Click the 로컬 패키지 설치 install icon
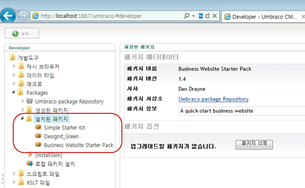Screen dimensions: 305x188 click(x=30, y=163)
